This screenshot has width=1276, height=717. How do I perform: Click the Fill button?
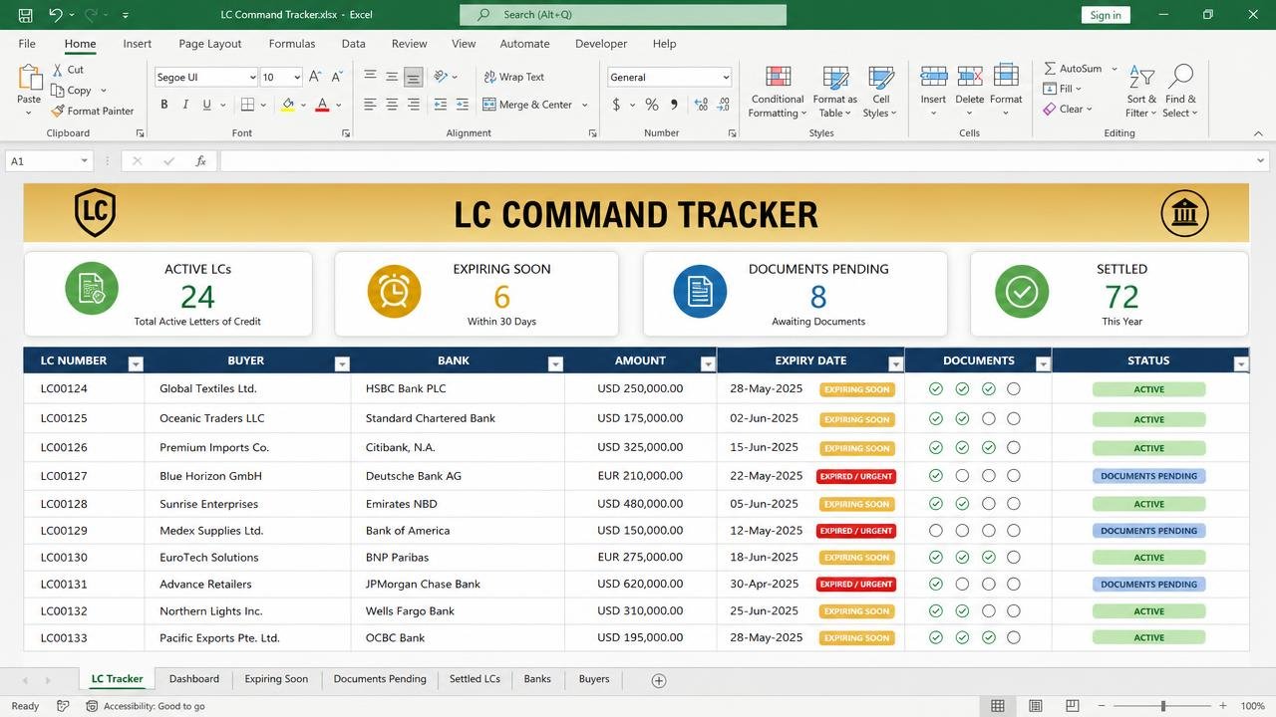click(x=1062, y=89)
